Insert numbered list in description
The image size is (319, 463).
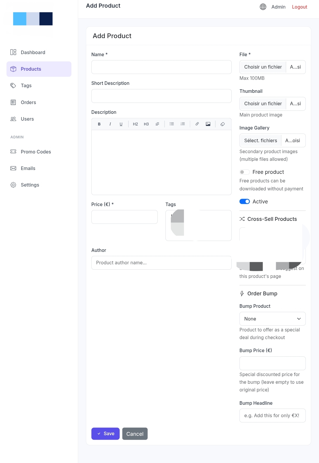183,124
